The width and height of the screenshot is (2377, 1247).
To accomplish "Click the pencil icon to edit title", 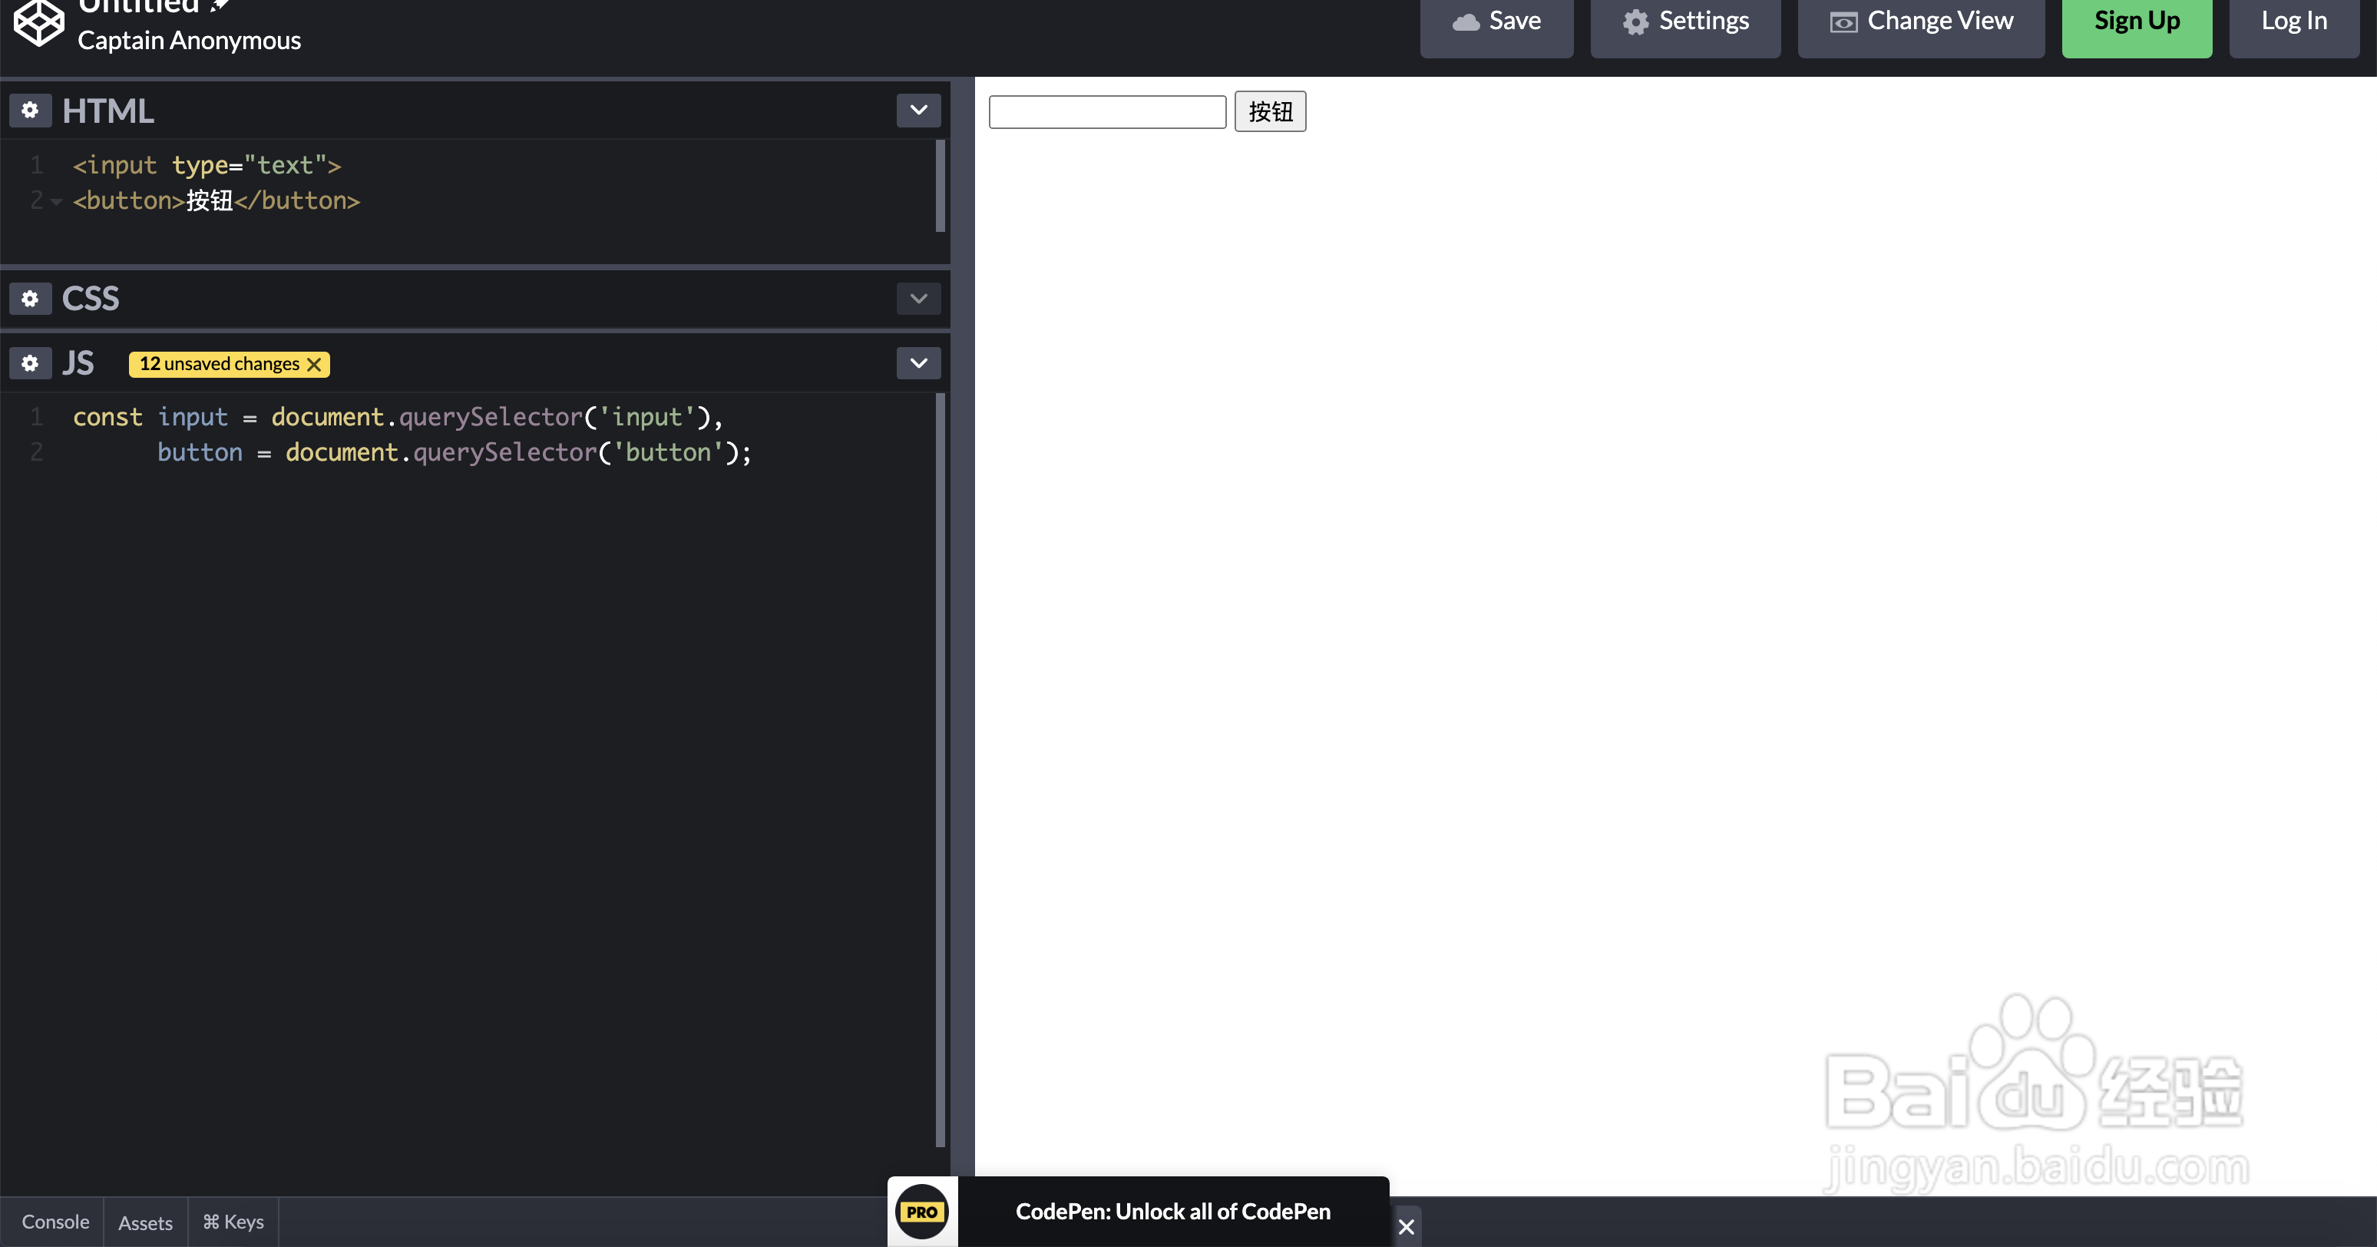I will click(x=220, y=5).
